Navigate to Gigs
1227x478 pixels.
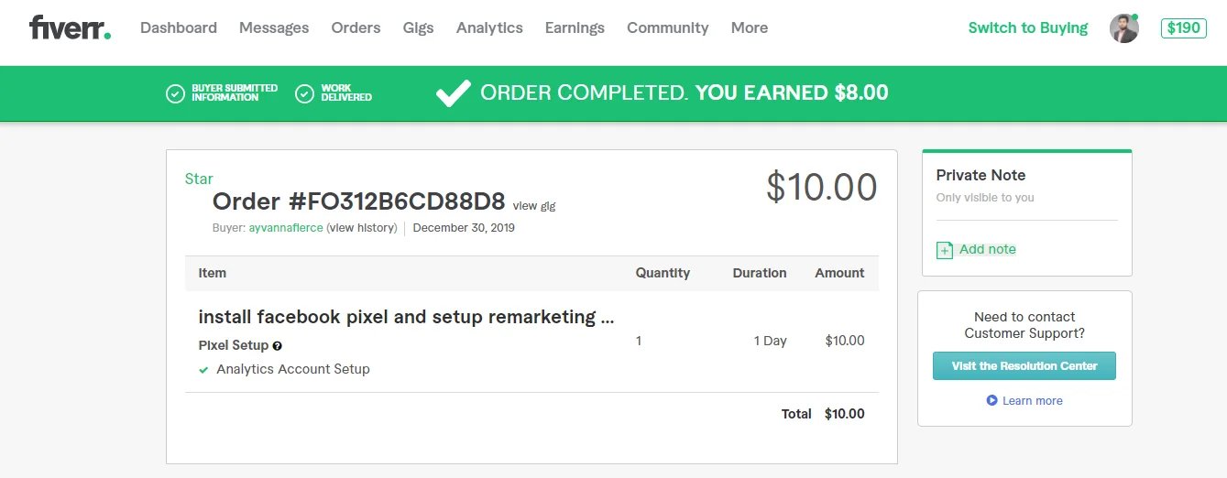tap(418, 27)
